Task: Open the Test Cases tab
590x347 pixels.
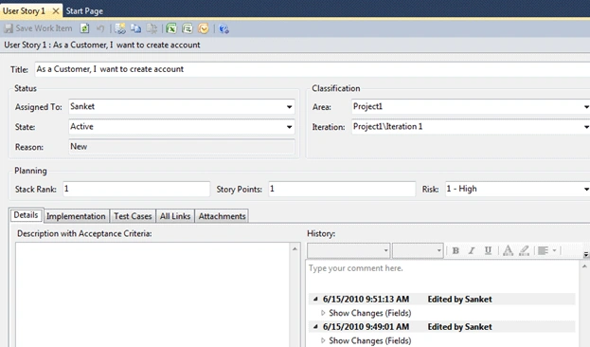Action: 133,216
